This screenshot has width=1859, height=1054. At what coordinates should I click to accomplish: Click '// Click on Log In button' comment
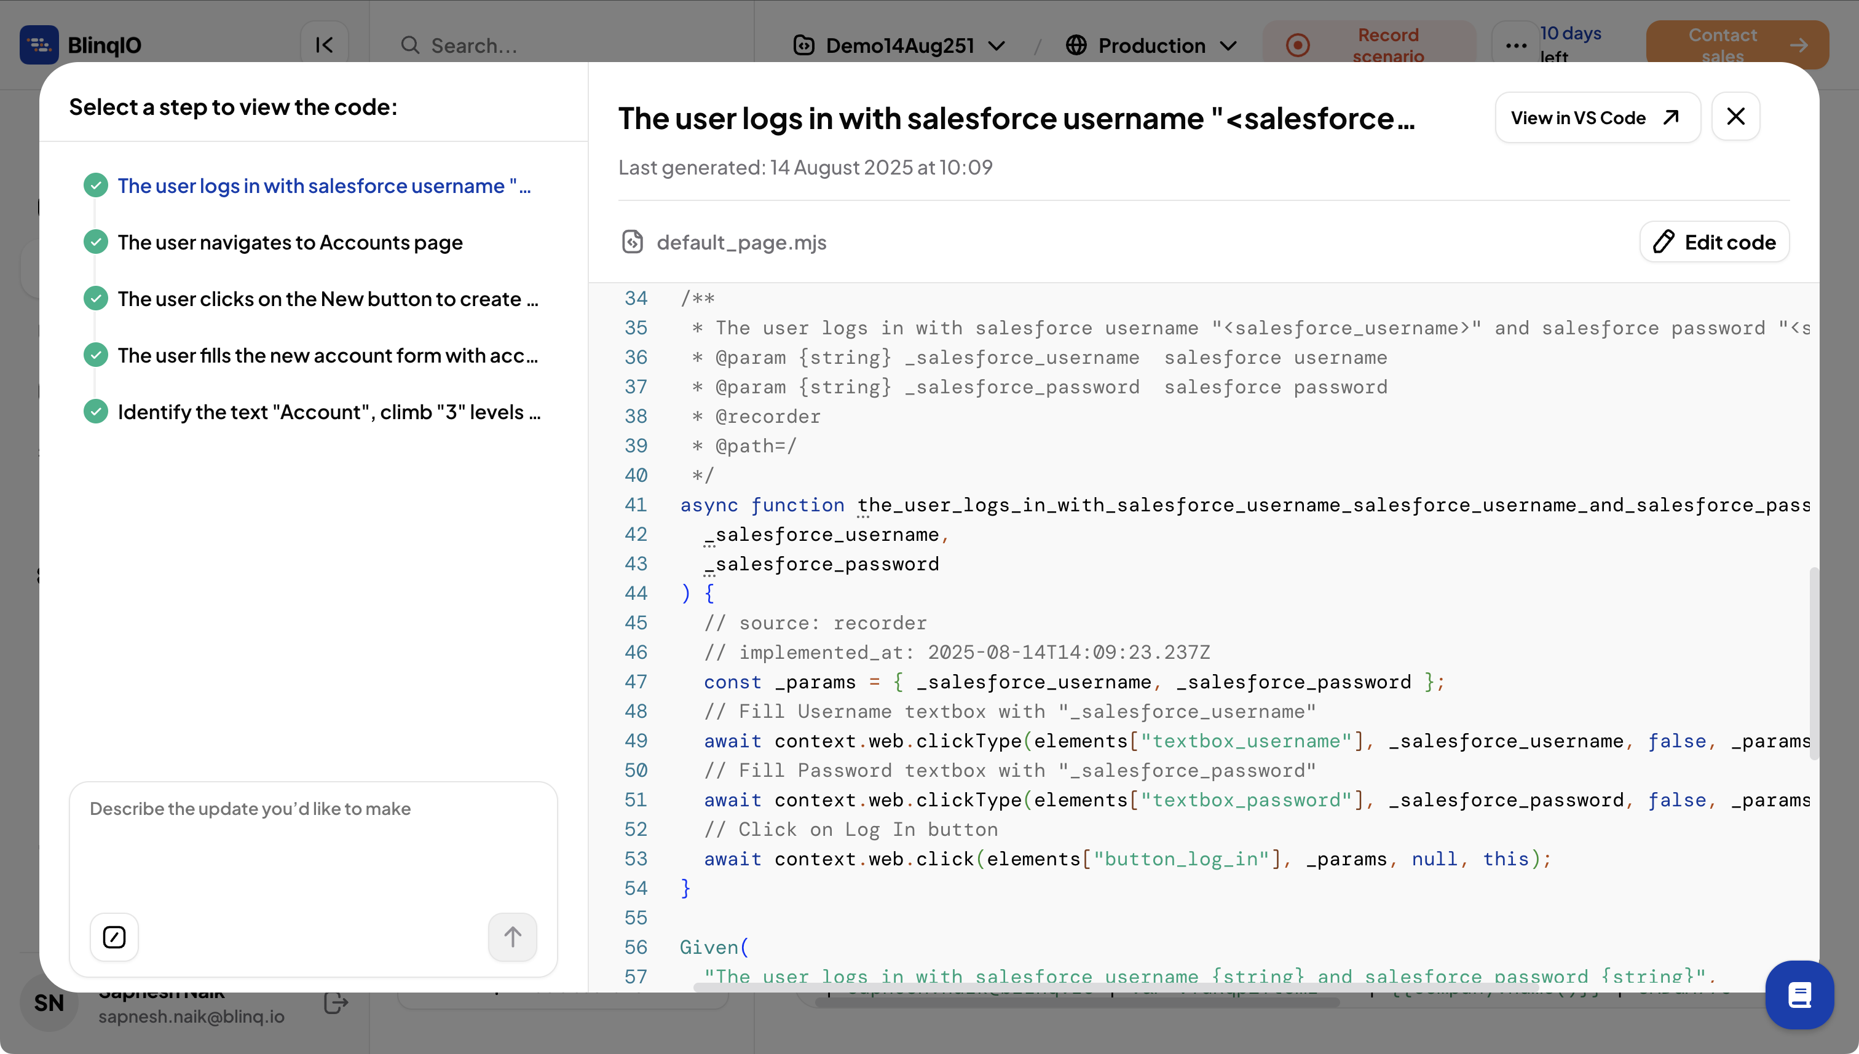point(851,830)
